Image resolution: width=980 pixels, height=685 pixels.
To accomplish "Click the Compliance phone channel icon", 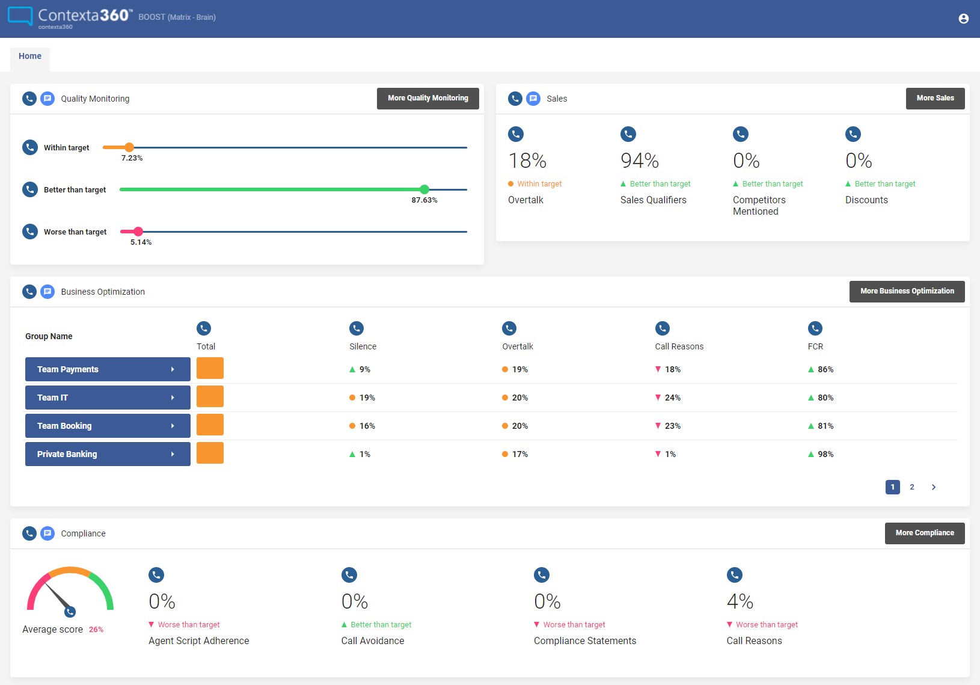I will (x=29, y=533).
